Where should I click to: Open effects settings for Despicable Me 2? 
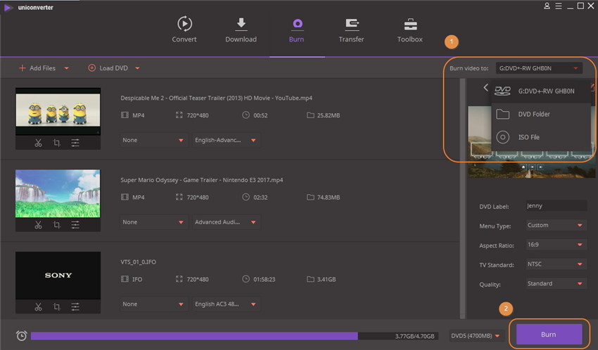[75, 143]
